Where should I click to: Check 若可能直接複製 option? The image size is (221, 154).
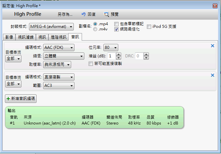point(91,64)
